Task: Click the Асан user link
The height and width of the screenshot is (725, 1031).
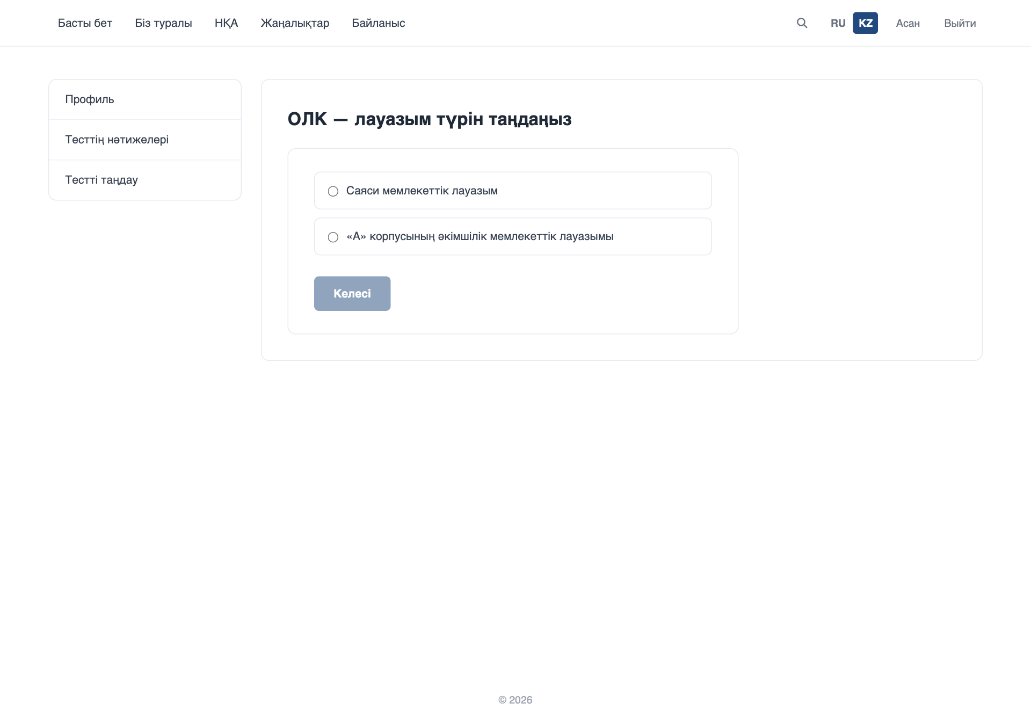Action: pos(908,23)
